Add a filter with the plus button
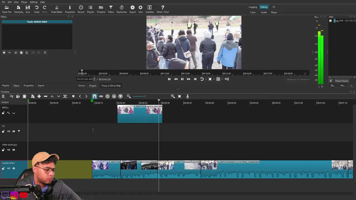The width and height of the screenshot is (356, 200). pos(4,52)
